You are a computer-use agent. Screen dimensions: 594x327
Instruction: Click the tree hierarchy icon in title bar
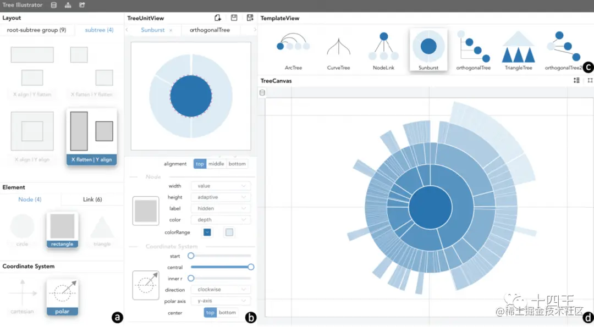click(68, 5)
